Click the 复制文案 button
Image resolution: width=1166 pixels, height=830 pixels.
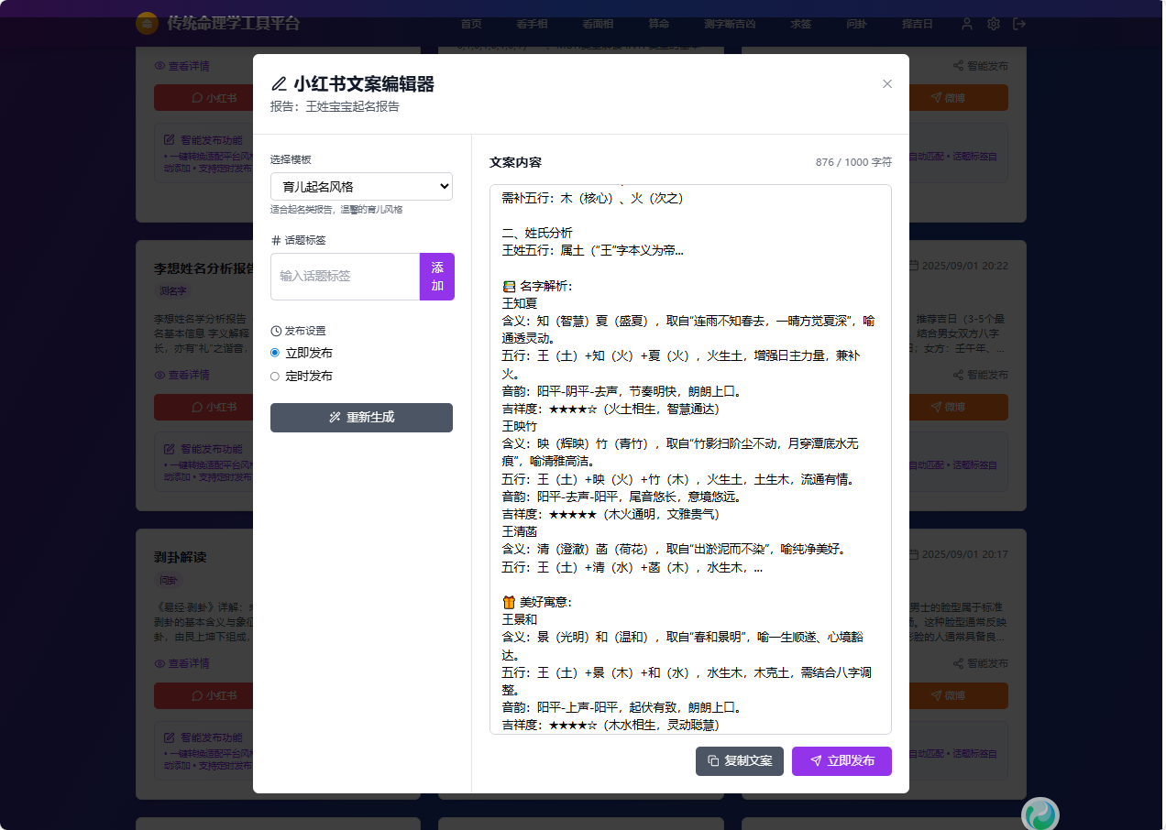pos(739,760)
